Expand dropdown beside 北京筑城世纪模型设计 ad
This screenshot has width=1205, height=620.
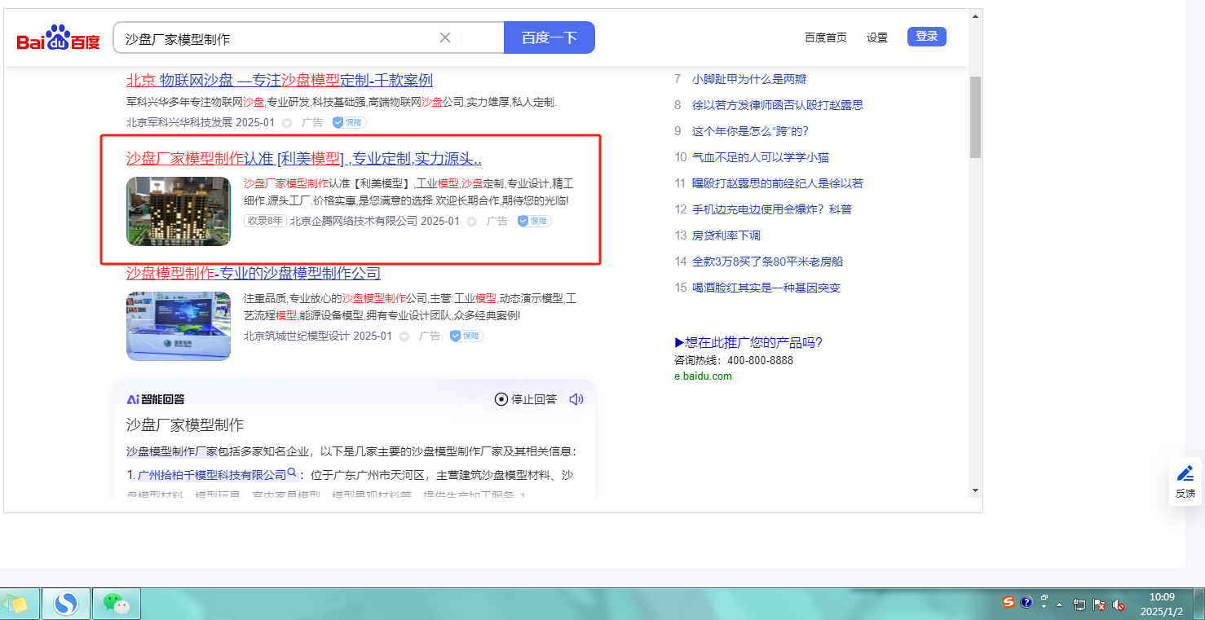404,336
